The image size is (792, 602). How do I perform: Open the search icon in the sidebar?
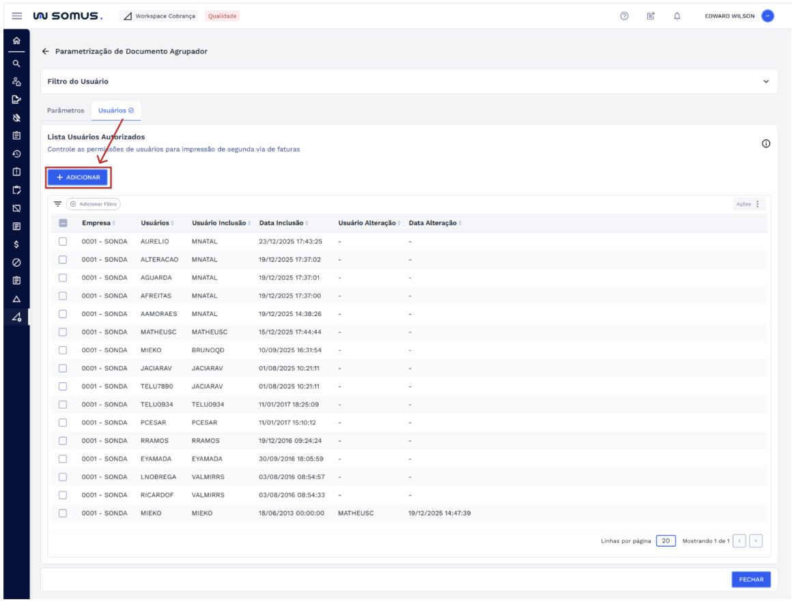16,63
